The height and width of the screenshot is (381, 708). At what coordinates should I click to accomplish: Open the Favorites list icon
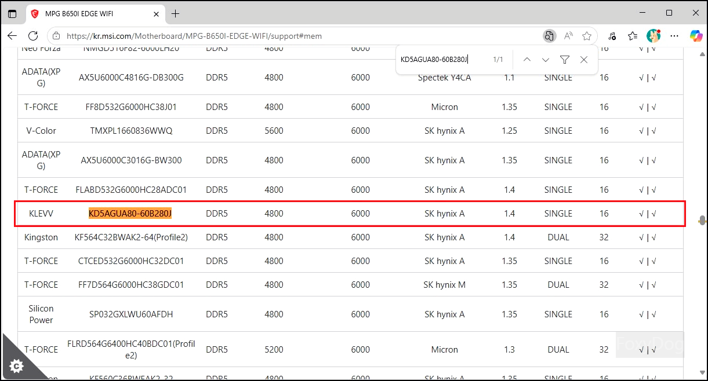633,36
